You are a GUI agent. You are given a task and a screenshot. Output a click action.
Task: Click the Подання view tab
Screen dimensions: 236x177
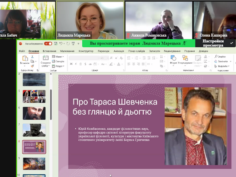point(190,51)
